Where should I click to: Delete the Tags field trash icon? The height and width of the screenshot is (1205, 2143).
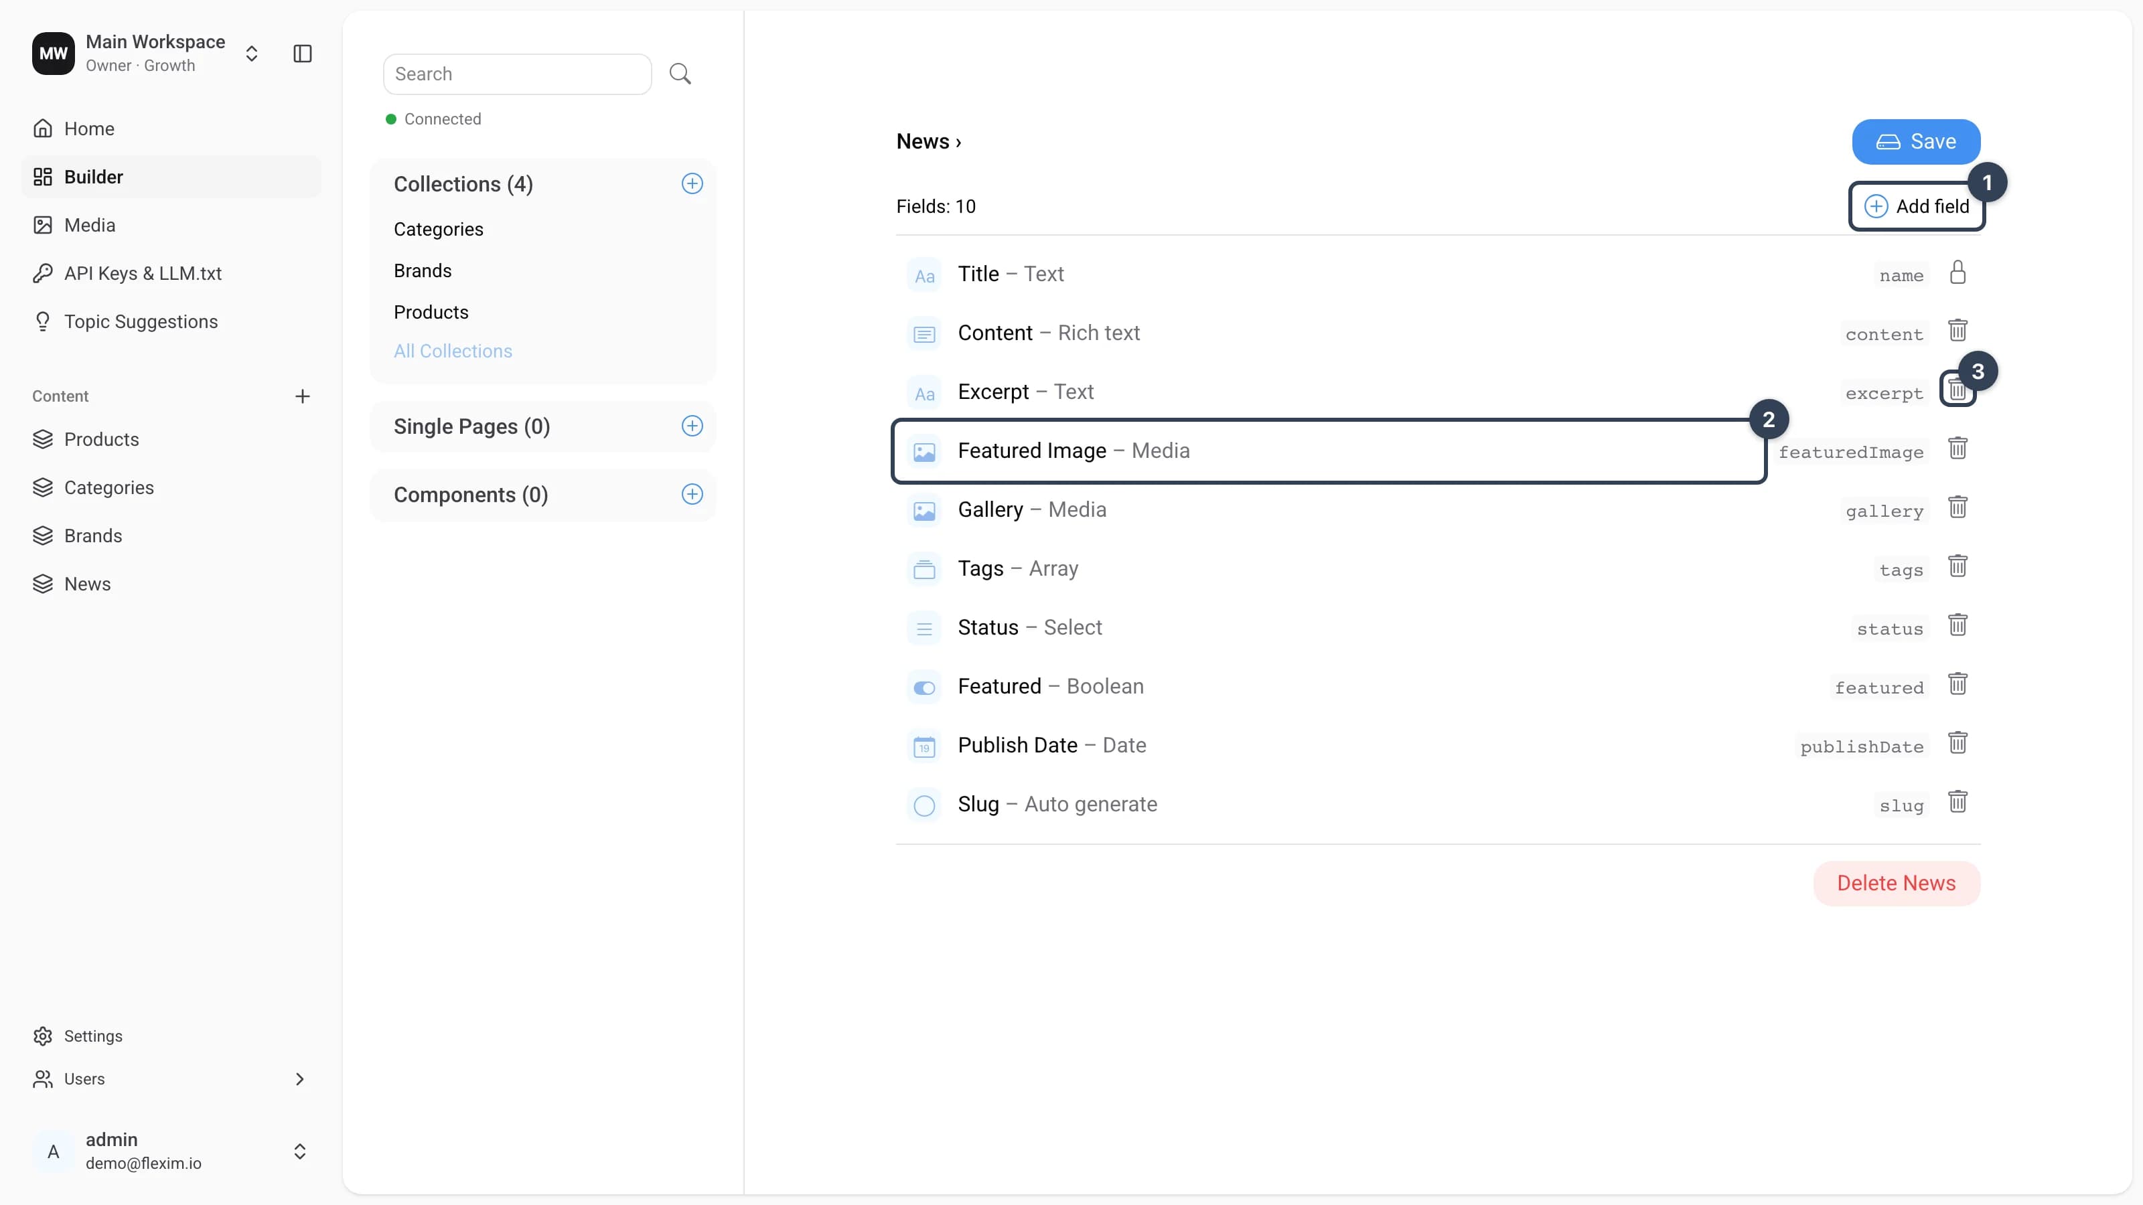click(x=1957, y=566)
